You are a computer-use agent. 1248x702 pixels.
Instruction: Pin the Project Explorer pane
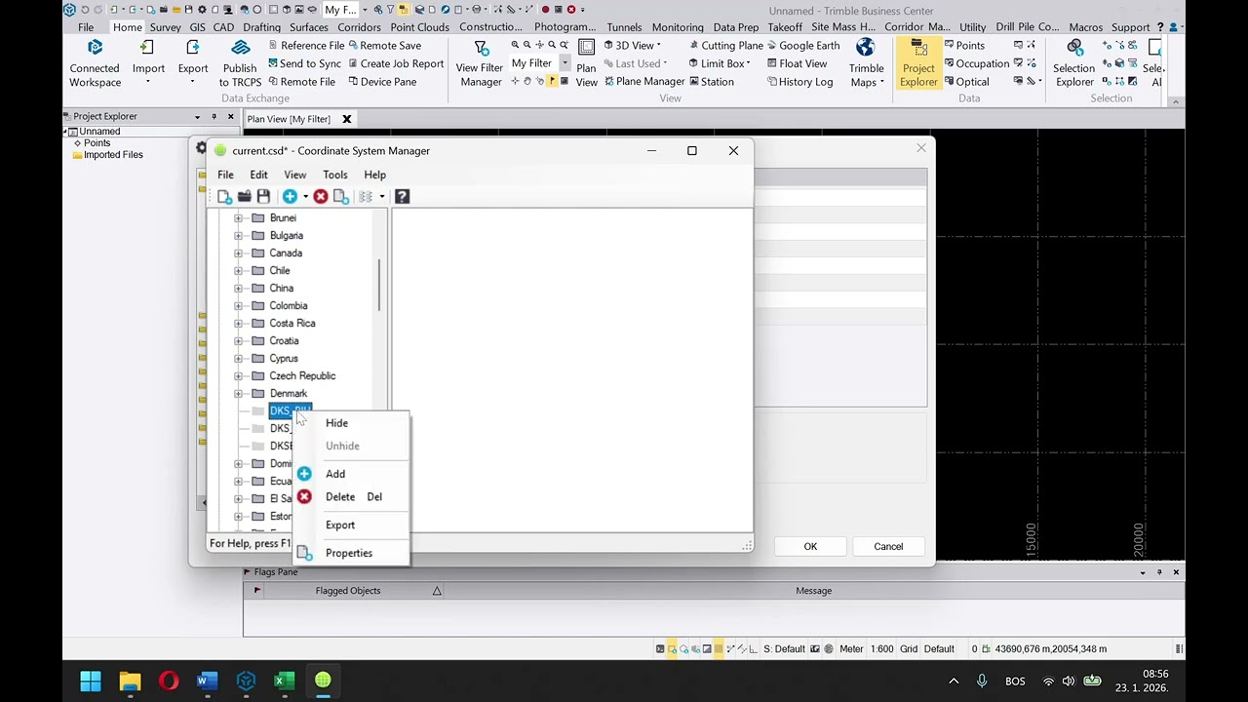coord(214,117)
